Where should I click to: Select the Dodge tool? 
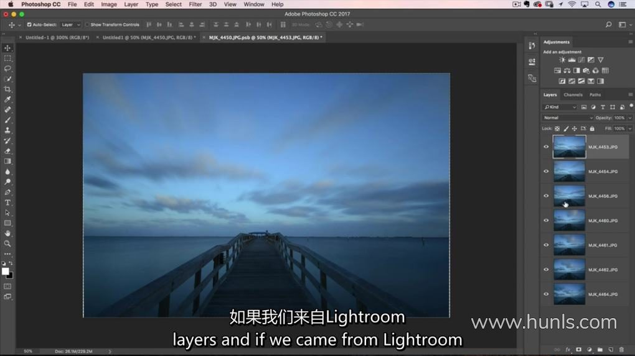point(7,182)
